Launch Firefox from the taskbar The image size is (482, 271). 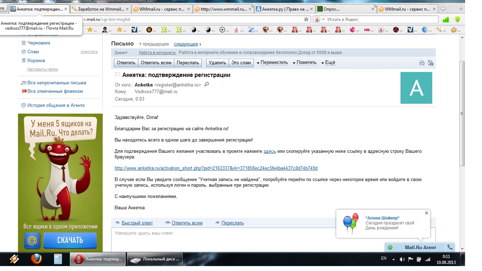point(36,259)
